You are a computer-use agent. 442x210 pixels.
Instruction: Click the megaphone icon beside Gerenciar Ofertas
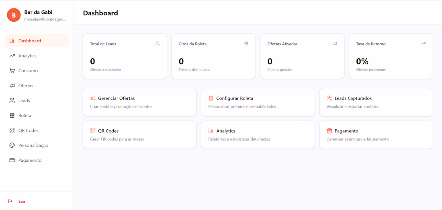[x=93, y=98]
